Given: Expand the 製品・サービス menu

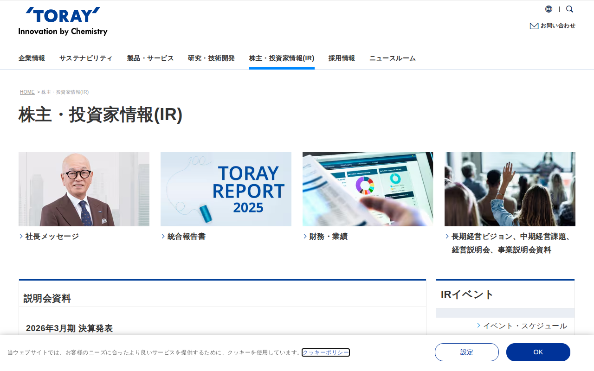Looking at the screenshot, I should (150, 58).
